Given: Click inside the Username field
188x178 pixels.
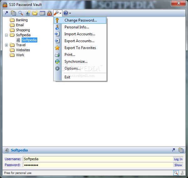Looking at the screenshot, I should click(x=98, y=159).
